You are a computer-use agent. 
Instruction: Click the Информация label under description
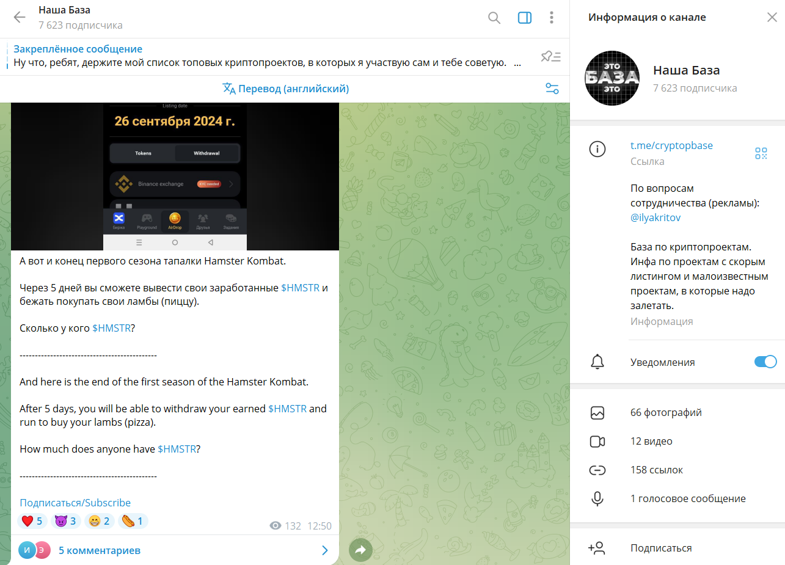click(x=662, y=321)
